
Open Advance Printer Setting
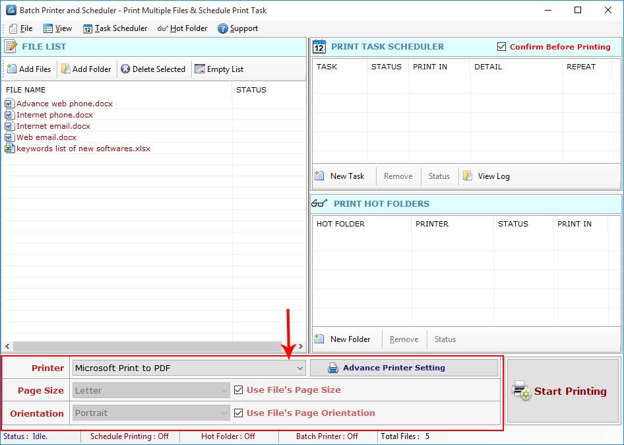(x=404, y=368)
